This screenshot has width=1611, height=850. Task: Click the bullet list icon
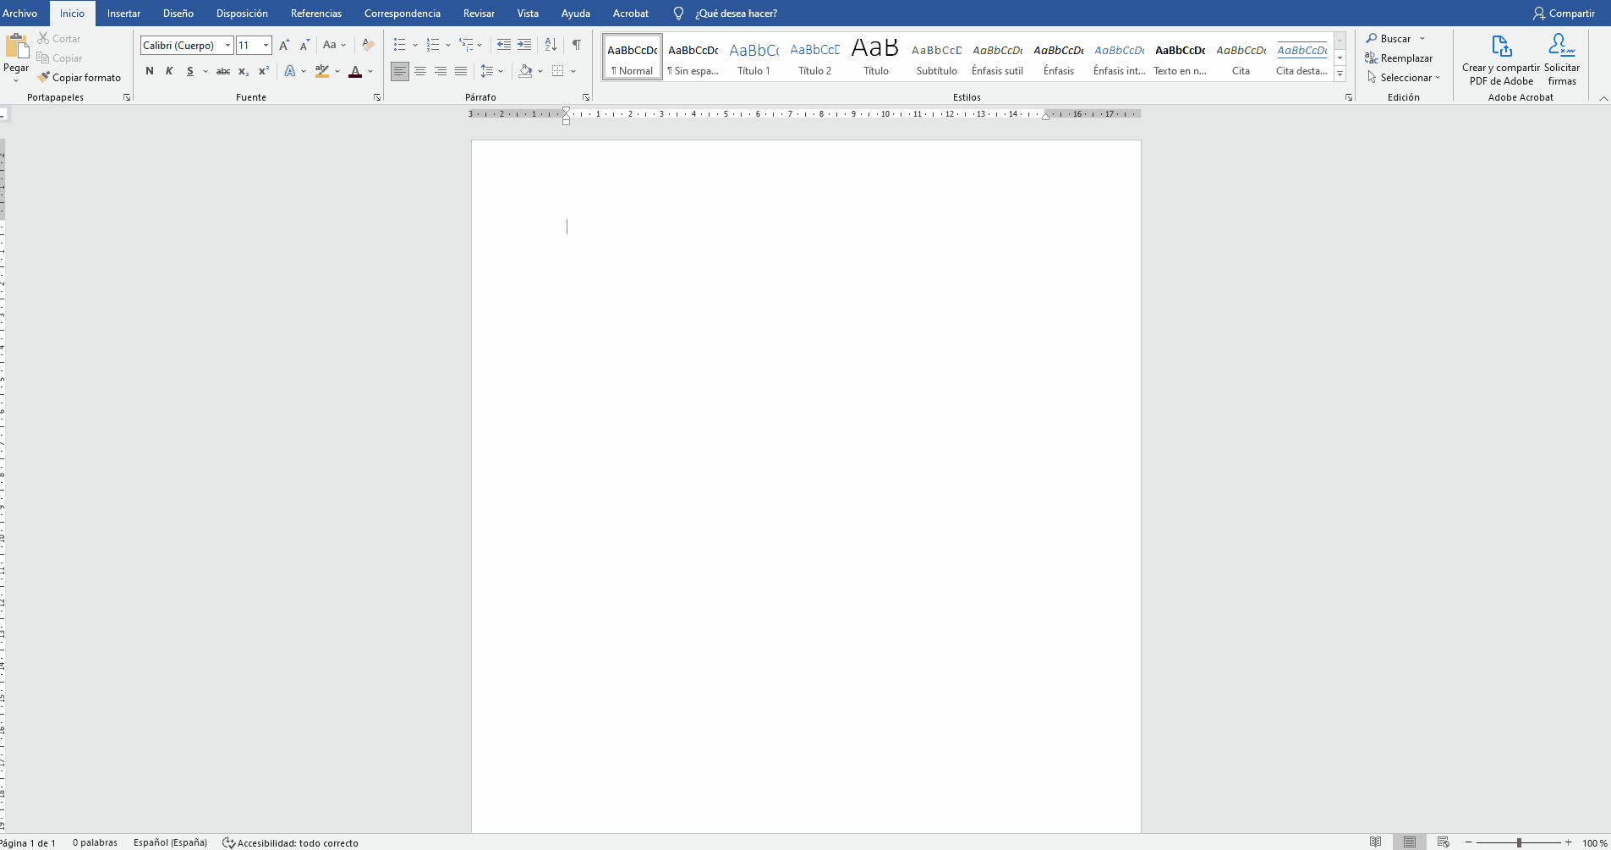[400, 45]
